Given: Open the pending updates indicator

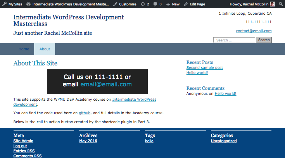Looking at the screenshot, I should point(145,4).
